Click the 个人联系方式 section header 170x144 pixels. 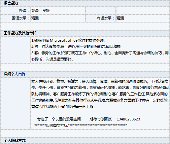point(14,140)
